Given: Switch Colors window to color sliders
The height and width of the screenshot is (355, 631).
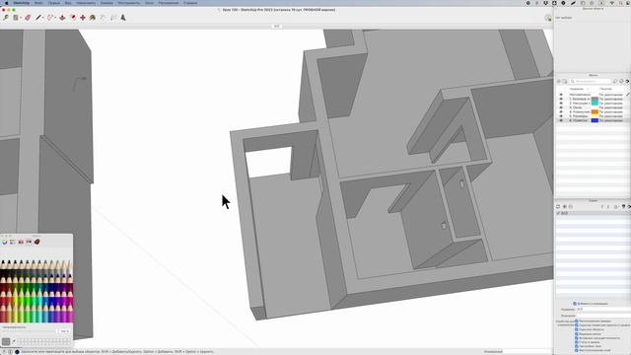Looking at the screenshot, I should (x=13, y=242).
